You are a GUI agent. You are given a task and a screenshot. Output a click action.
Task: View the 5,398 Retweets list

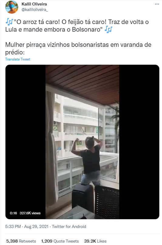(21, 241)
